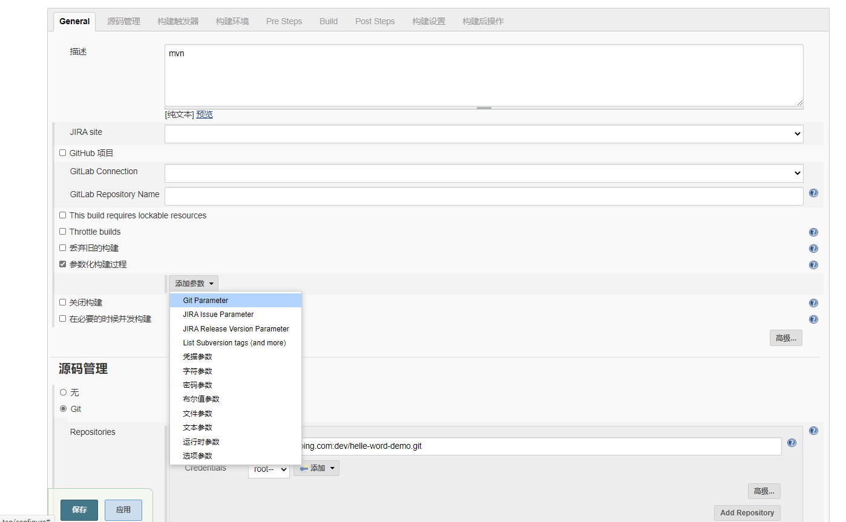Choose 运行时参数 from the menu
This screenshot has height=522, width=846.
[x=235, y=442]
